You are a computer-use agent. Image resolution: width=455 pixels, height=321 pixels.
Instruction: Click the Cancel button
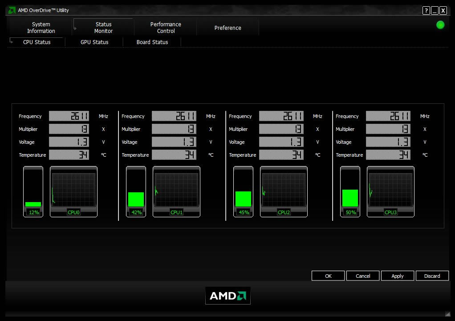(363, 276)
